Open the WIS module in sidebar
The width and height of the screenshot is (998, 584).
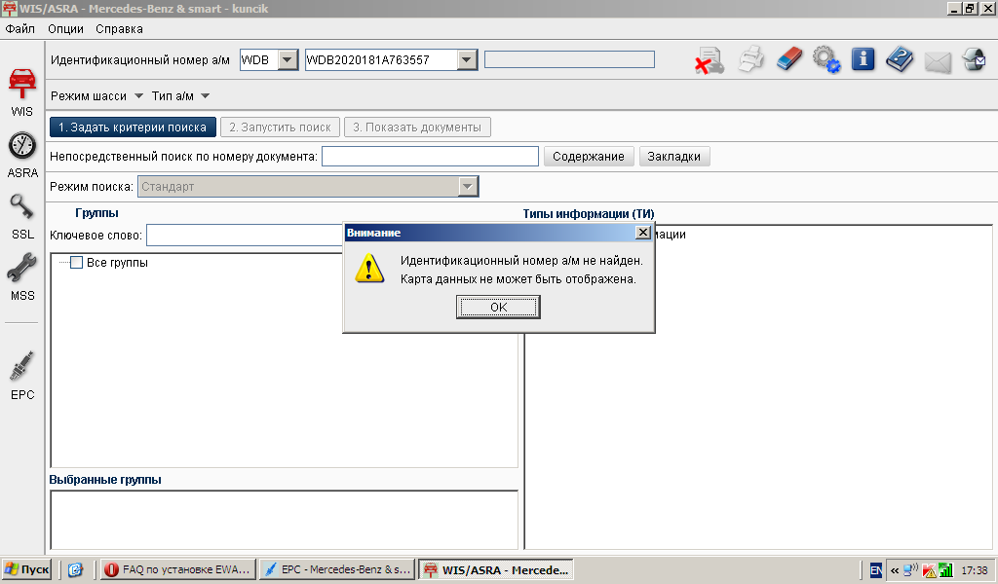[x=21, y=92]
